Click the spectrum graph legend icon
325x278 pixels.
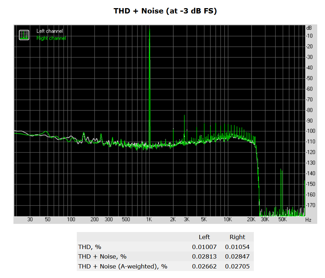pyautogui.click(x=24, y=35)
